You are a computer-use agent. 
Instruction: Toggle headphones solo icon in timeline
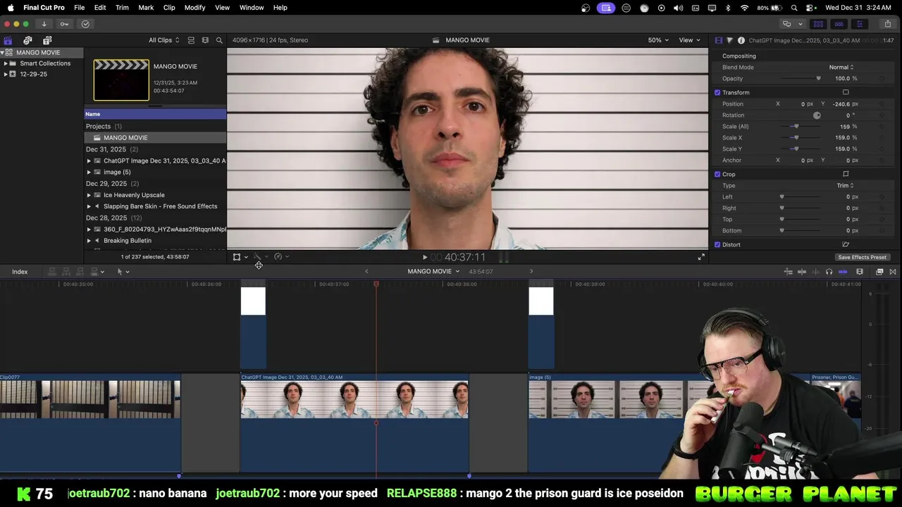click(829, 272)
